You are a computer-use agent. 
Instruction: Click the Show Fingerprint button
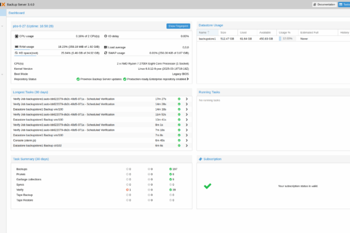click(178, 26)
